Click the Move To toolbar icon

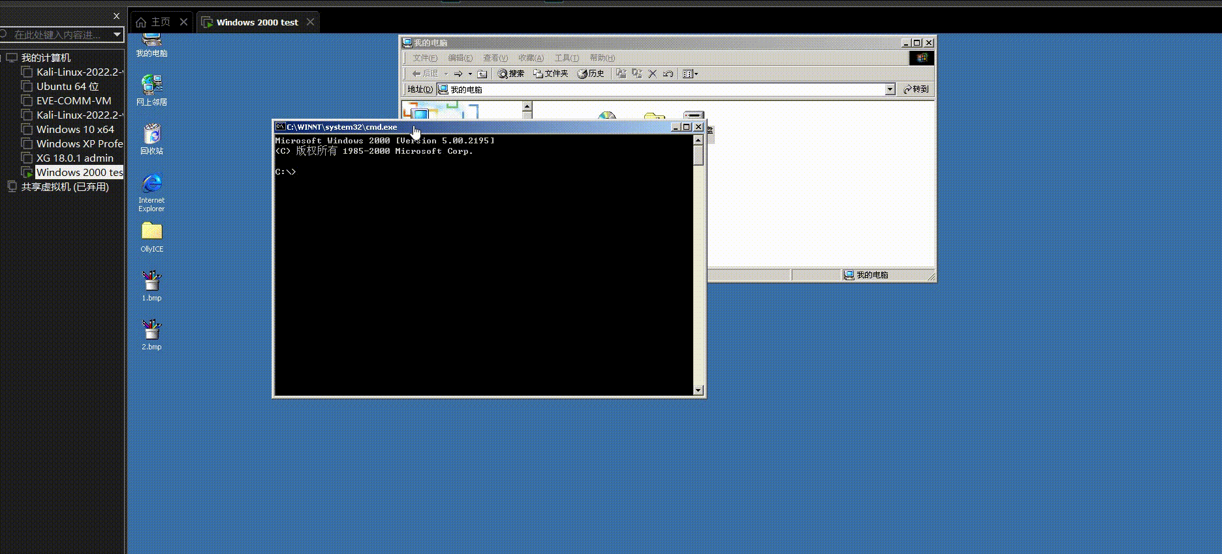pos(621,74)
